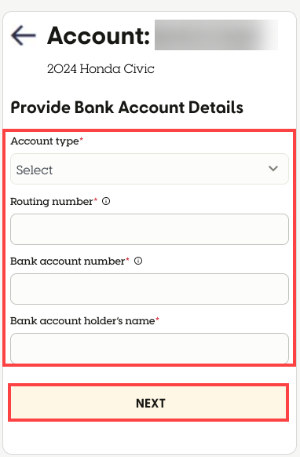
Task: Open the Account type Select dropdown
Action: click(x=149, y=169)
